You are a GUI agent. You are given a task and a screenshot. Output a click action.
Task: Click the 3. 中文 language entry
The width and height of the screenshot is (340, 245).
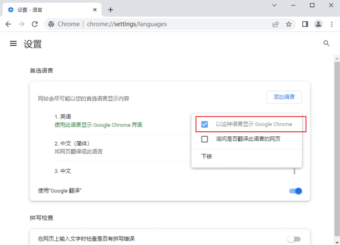pos(63,171)
